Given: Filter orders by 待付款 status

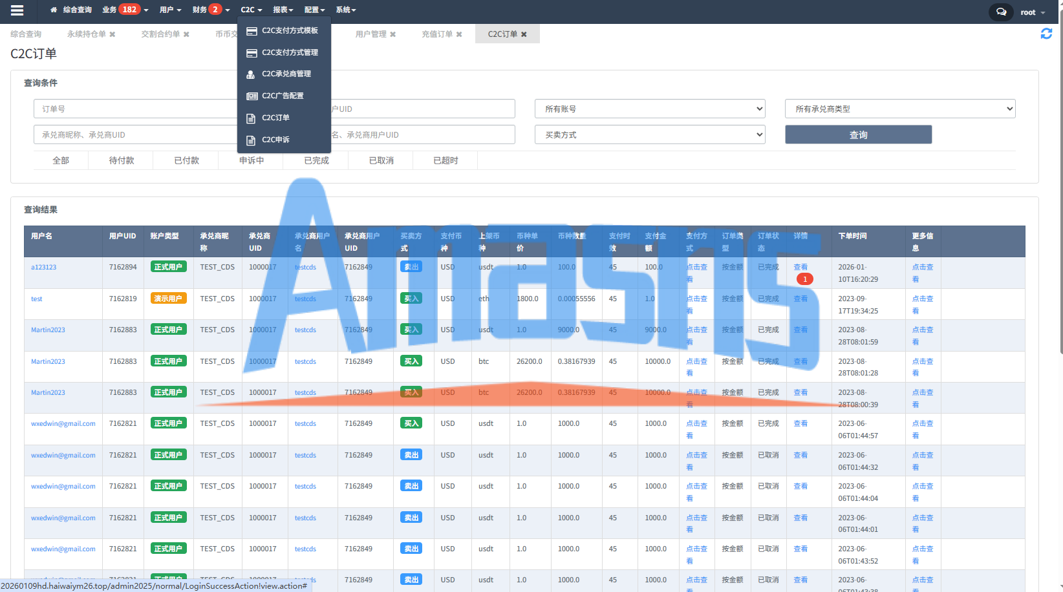Looking at the screenshot, I should [x=121, y=160].
